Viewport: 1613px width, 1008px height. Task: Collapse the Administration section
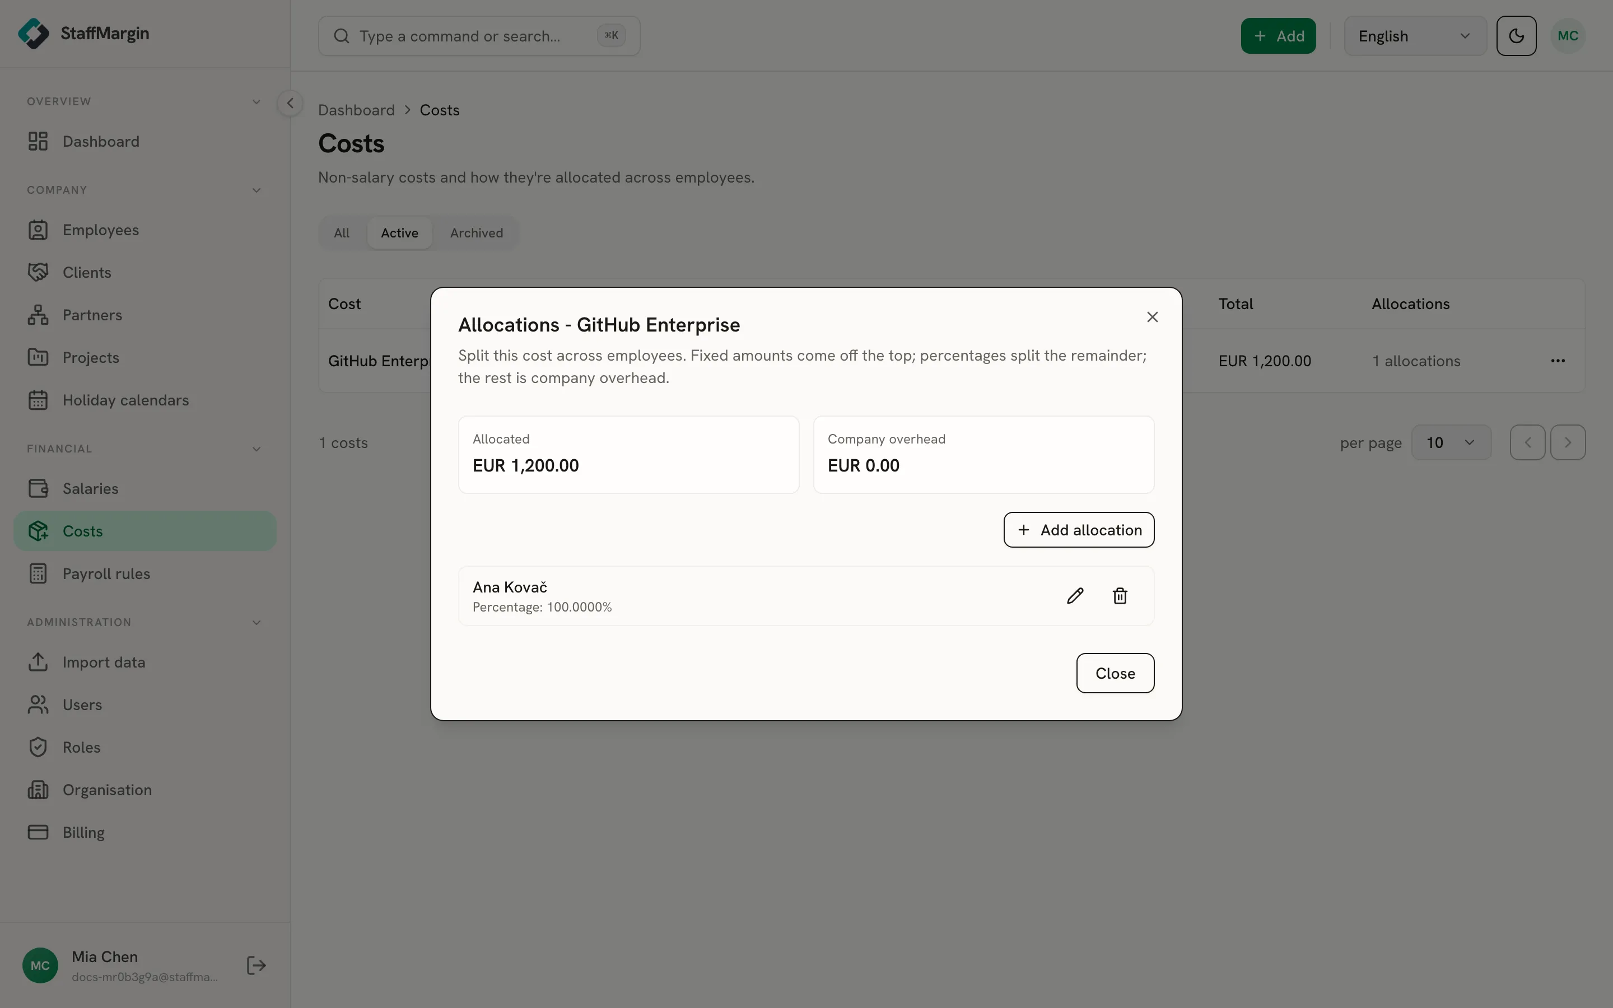click(x=256, y=623)
